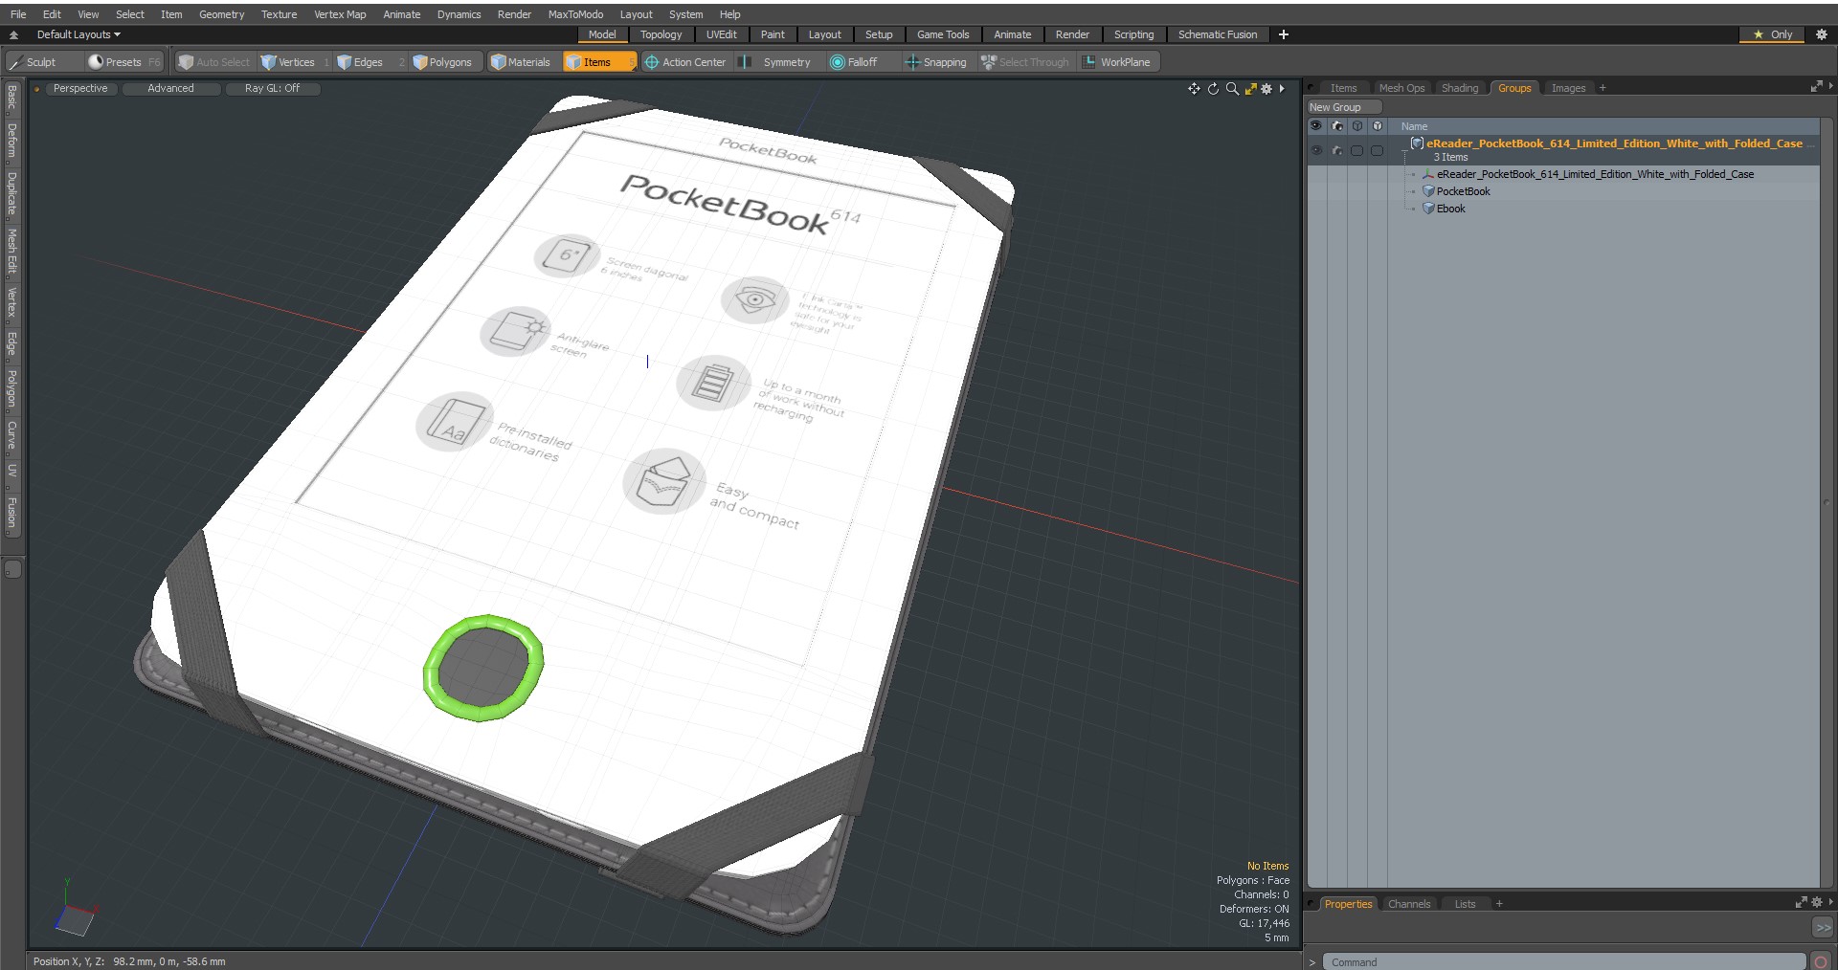Viewport: 1838px width, 970px height.
Task: Open the Perspective view type dropdown
Action: pos(80,88)
